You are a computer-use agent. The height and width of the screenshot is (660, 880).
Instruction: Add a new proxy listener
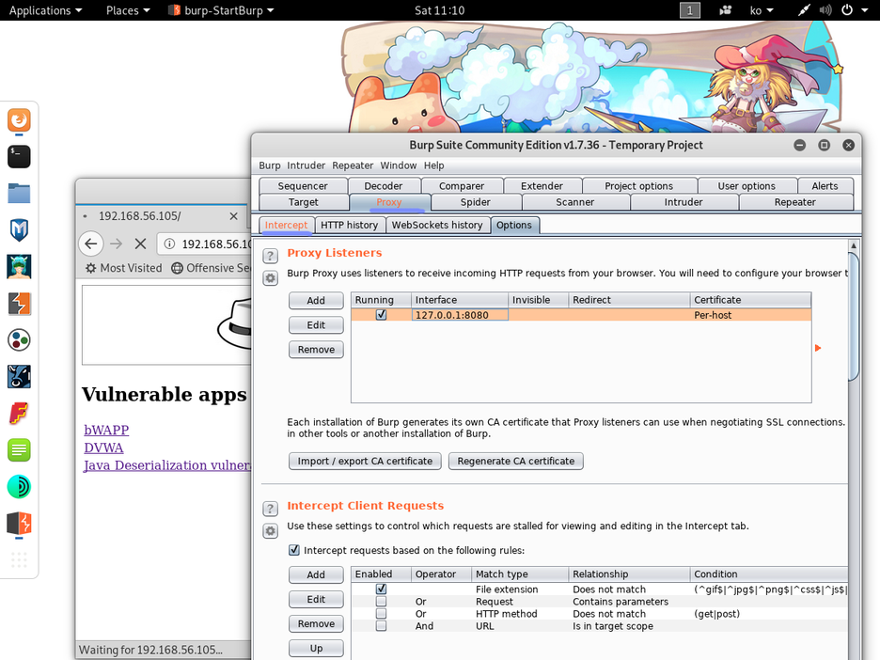tap(316, 300)
